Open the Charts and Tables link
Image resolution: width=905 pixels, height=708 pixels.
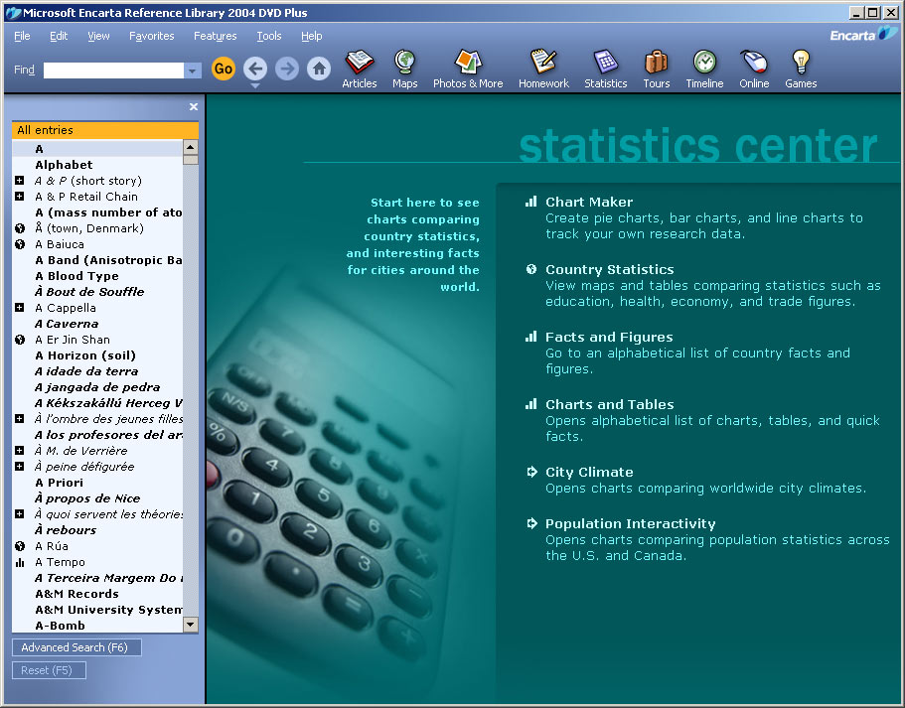(610, 404)
